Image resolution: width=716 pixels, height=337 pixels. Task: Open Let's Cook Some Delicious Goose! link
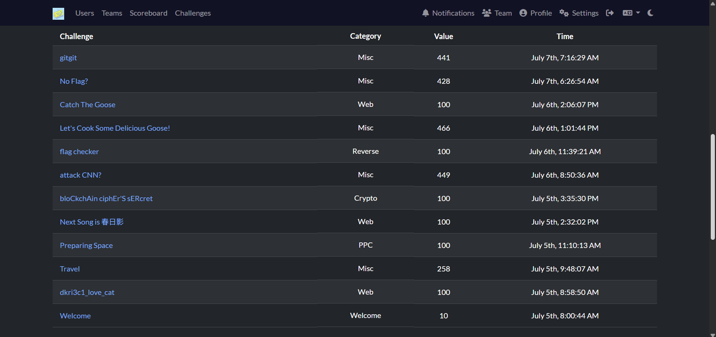[x=115, y=128]
